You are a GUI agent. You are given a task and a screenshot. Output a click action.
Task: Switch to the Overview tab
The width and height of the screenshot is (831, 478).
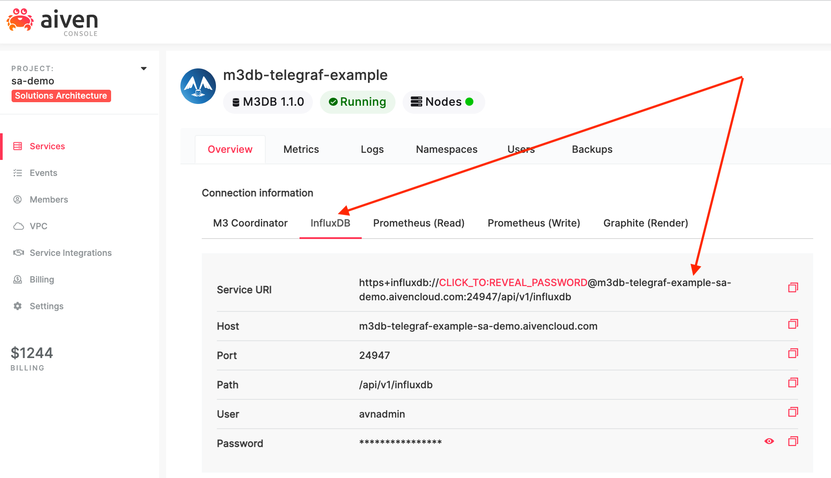[230, 149]
